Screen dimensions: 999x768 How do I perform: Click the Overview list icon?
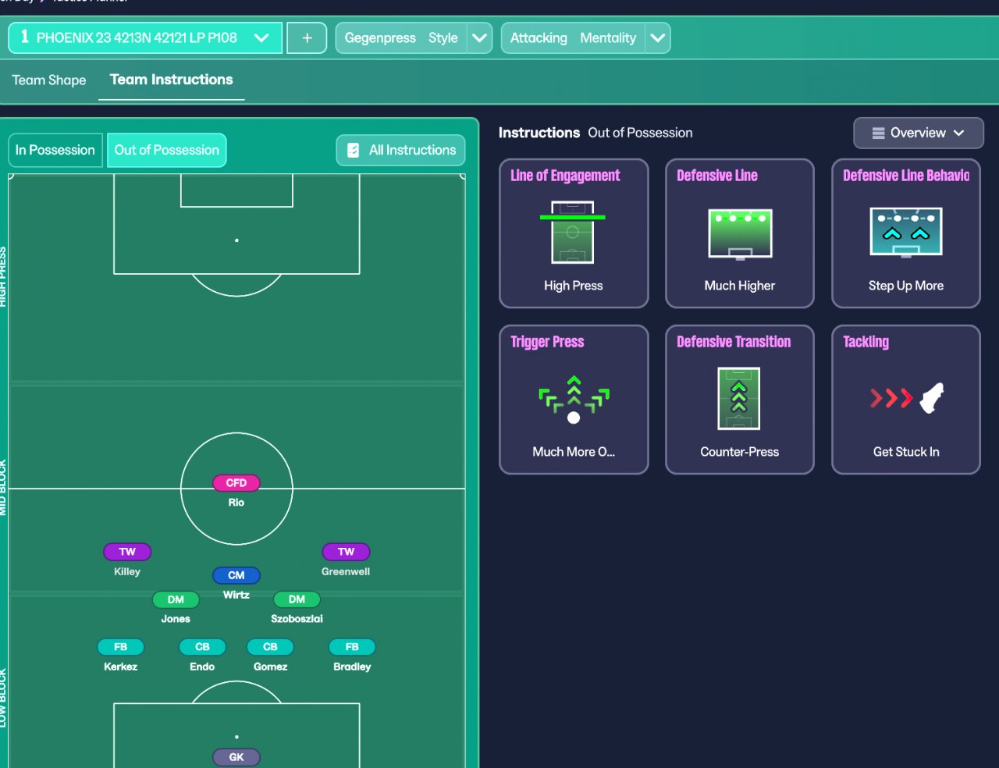click(878, 133)
